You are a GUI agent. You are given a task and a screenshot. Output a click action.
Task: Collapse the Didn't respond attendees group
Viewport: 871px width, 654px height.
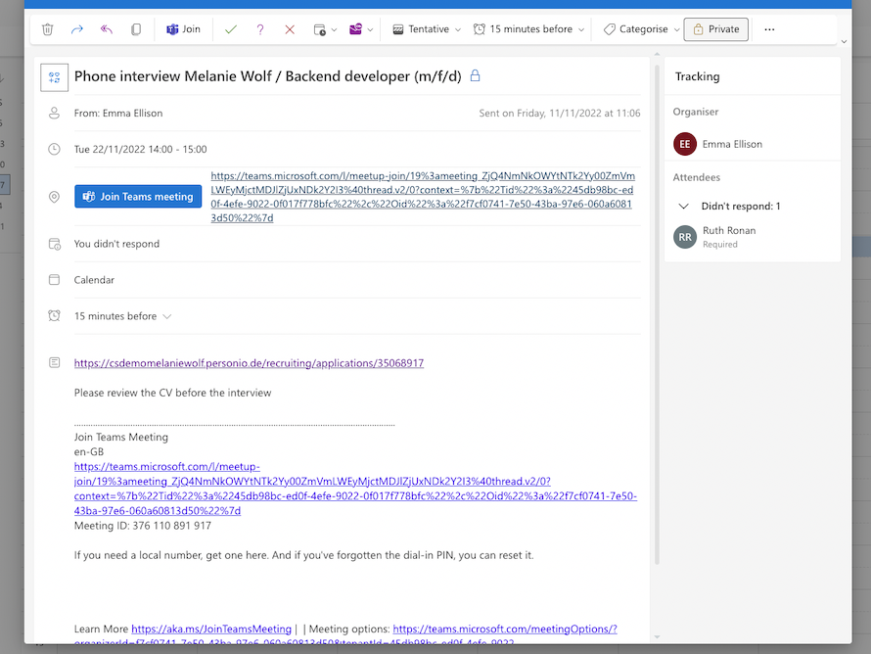click(684, 207)
